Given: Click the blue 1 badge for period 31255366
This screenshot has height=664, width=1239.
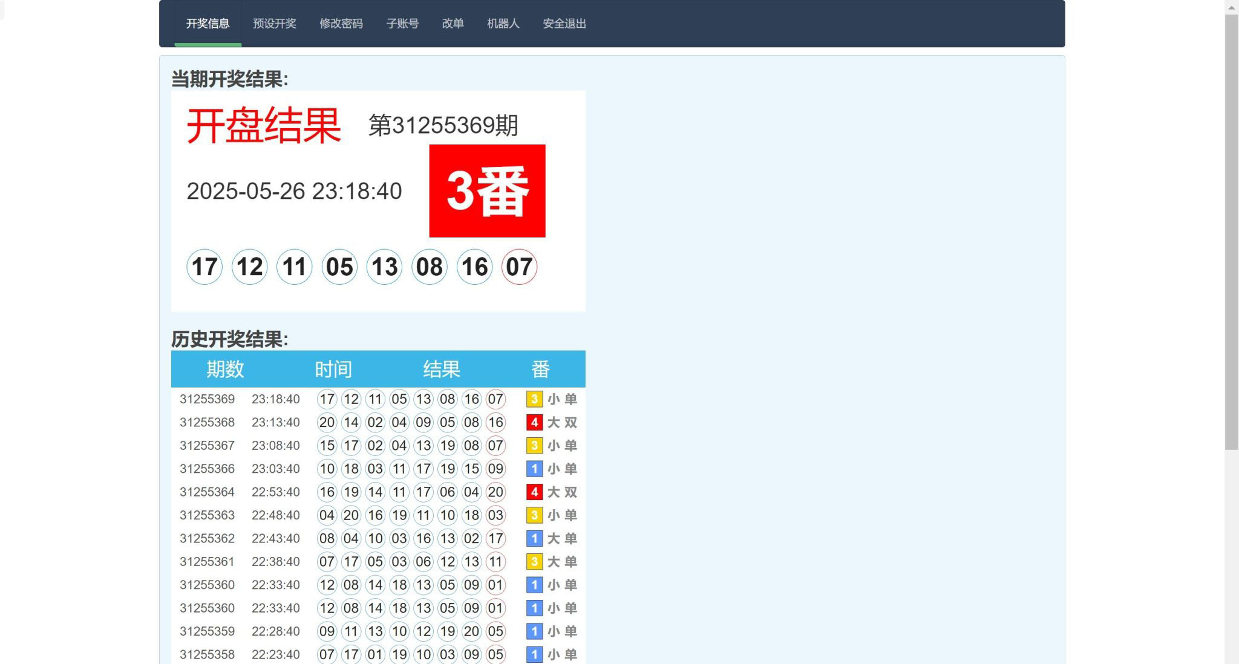Looking at the screenshot, I should coord(534,469).
